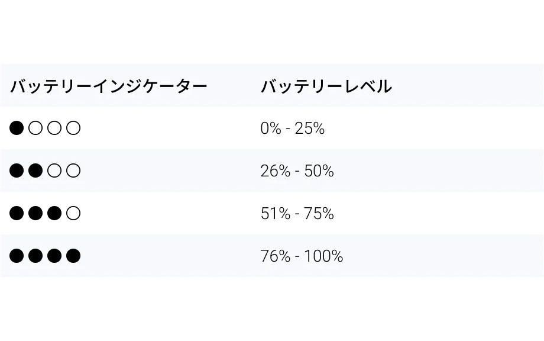The height and width of the screenshot is (341, 544).
Task: Select the "0% - 25%" battery level text
Action: click(292, 128)
